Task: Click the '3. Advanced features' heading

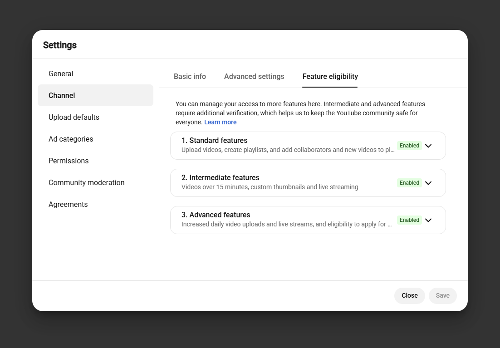Action: tap(216, 215)
